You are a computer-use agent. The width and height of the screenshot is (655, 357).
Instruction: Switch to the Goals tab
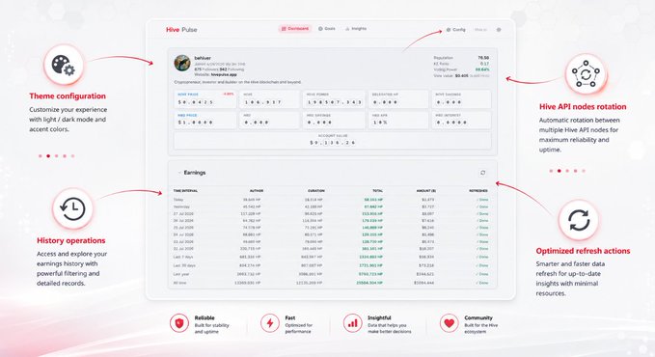(x=327, y=29)
